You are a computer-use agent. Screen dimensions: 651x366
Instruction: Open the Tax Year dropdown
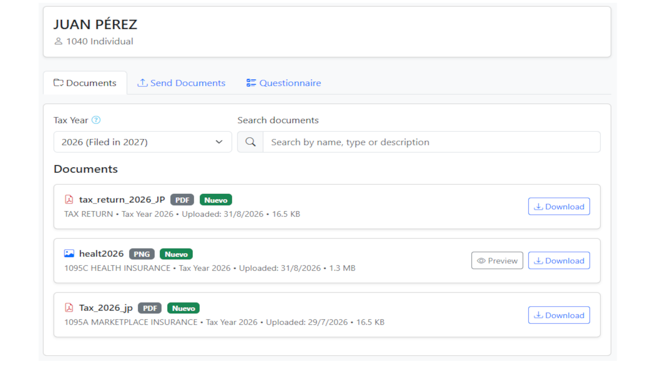[x=143, y=142]
